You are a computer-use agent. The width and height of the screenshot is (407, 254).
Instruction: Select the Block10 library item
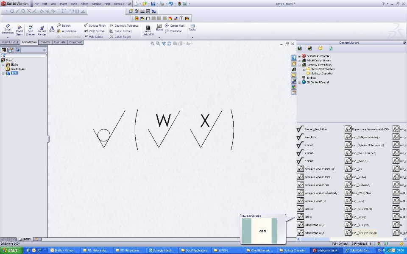click(305, 209)
